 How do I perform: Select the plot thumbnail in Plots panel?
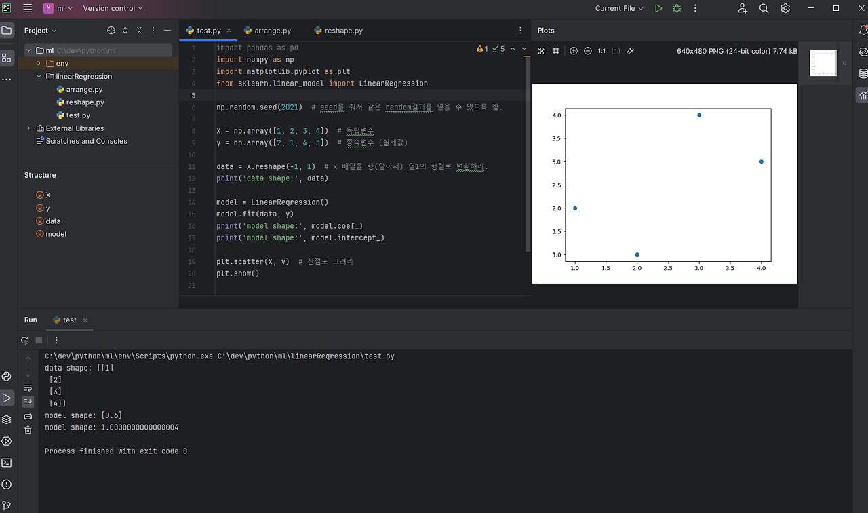click(823, 63)
